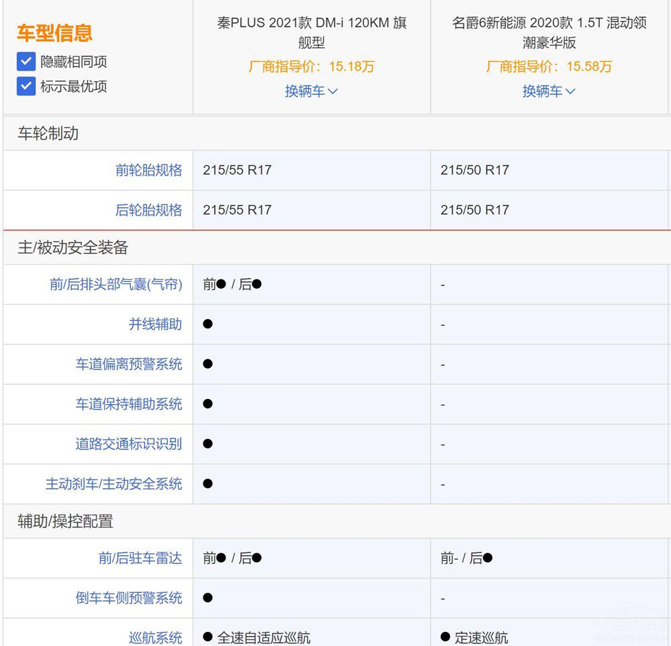Toggle the 标示最优项 checkbox
The height and width of the screenshot is (646, 671).
coord(26,87)
